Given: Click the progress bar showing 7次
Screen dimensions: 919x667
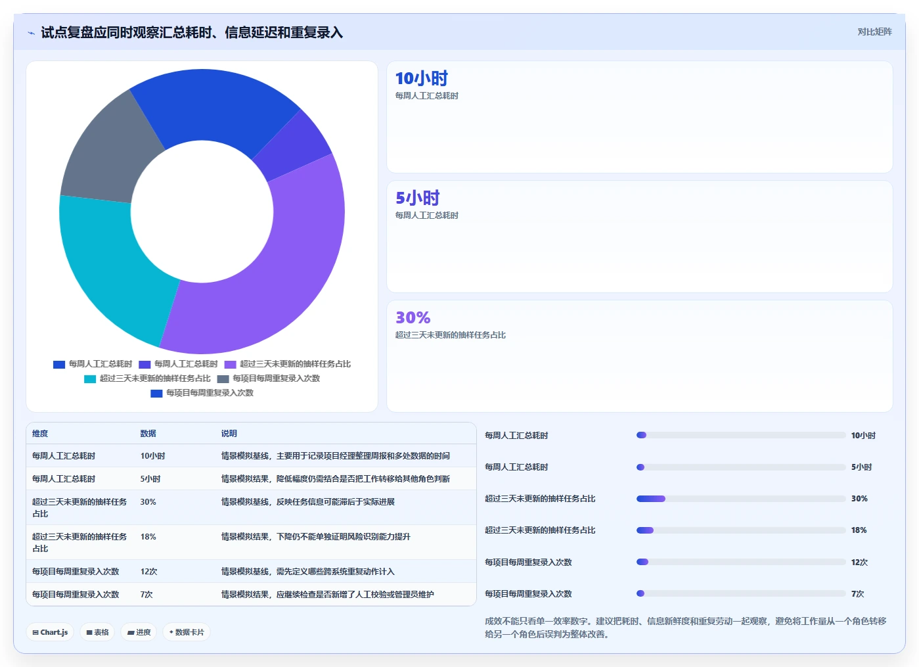Looking at the screenshot, I should point(741,593).
